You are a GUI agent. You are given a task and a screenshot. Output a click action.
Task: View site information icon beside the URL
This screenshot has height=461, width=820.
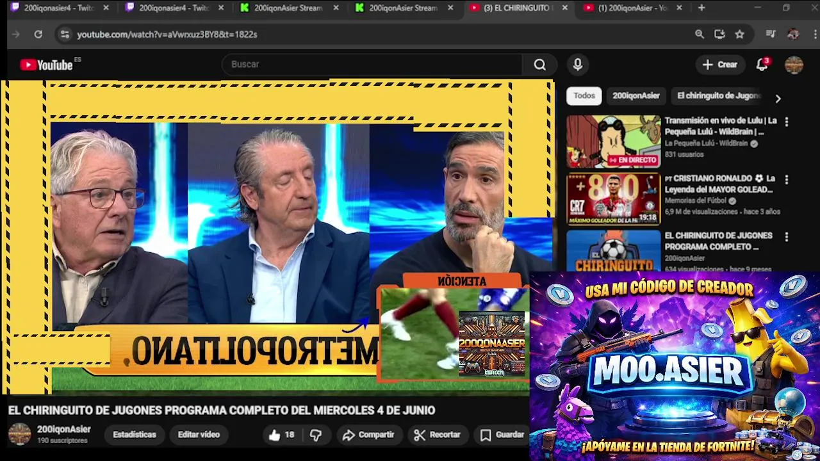click(x=65, y=35)
